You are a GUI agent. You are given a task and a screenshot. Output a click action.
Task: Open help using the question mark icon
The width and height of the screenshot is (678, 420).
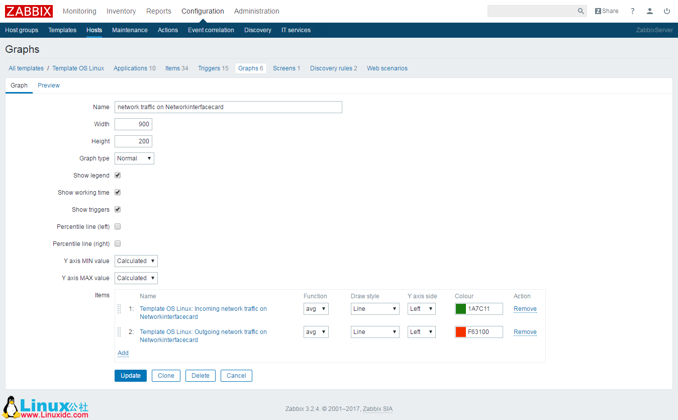[632, 11]
